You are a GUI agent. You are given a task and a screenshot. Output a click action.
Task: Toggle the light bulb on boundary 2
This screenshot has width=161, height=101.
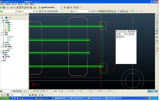[7, 39]
